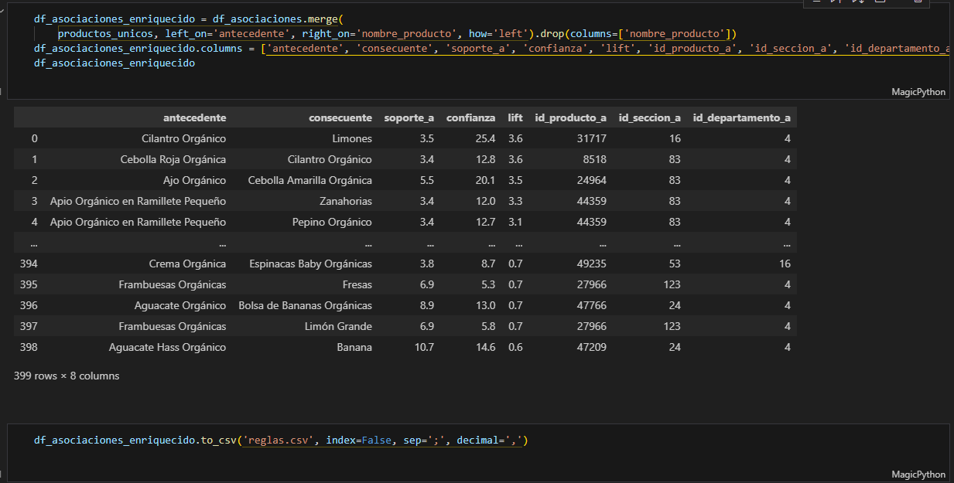Click Apio Orgánico en Ramillete Pequeño in row 3
The height and width of the screenshot is (483, 954).
pos(138,201)
